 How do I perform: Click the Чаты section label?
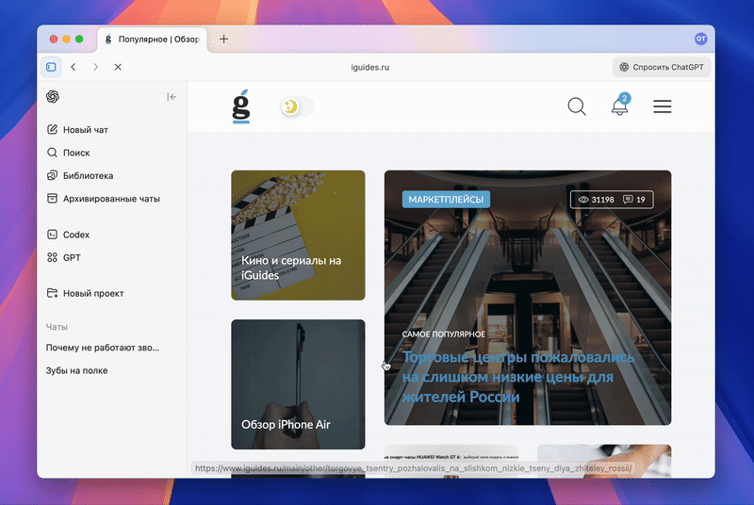(57, 327)
